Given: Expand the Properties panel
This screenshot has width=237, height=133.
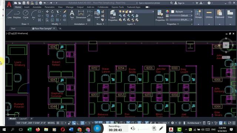Looking at the screenshot, I should tap(173, 24).
